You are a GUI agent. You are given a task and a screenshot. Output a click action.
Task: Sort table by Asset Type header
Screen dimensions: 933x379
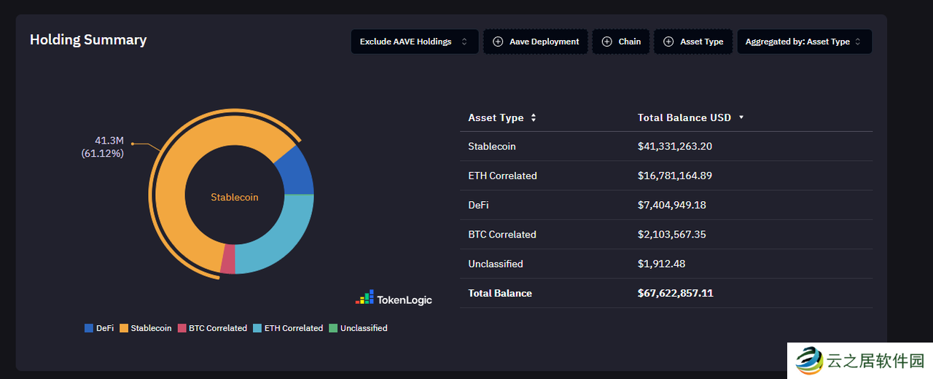click(496, 117)
